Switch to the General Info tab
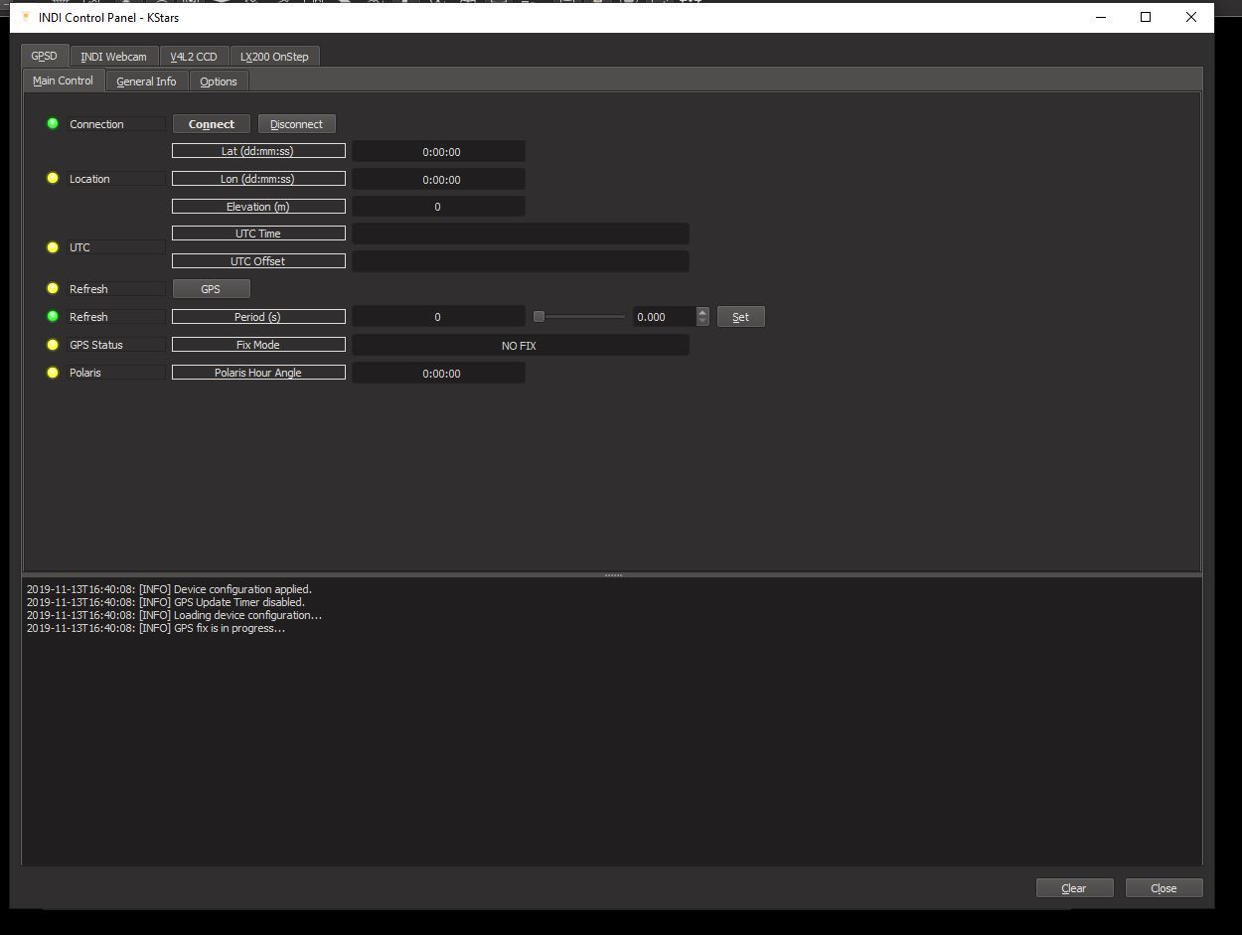 coord(146,81)
